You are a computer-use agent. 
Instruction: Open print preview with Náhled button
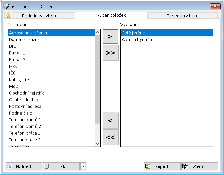pos(24,166)
